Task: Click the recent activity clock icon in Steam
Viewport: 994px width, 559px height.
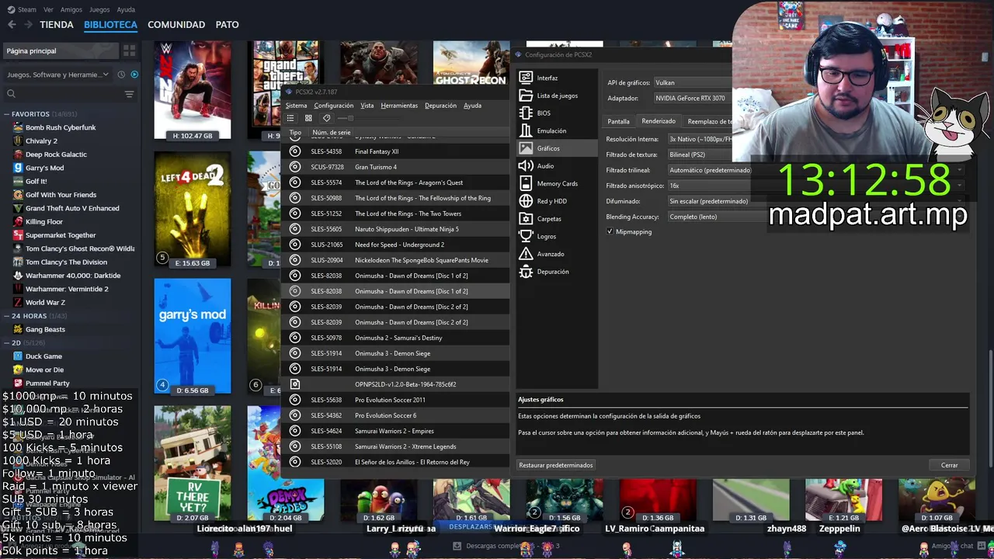Action: pyautogui.click(x=121, y=75)
